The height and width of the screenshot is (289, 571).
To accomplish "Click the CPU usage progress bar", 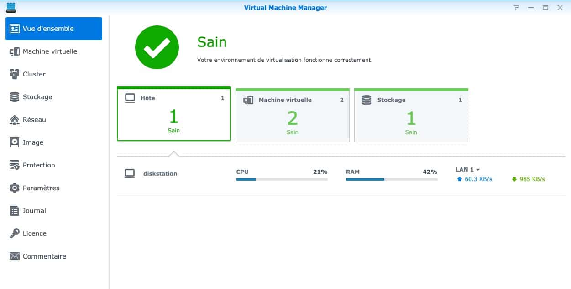I will click(282, 180).
